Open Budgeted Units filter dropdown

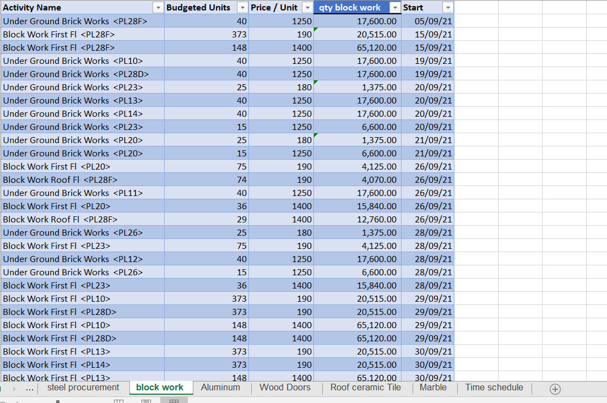pyautogui.click(x=242, y=8)
